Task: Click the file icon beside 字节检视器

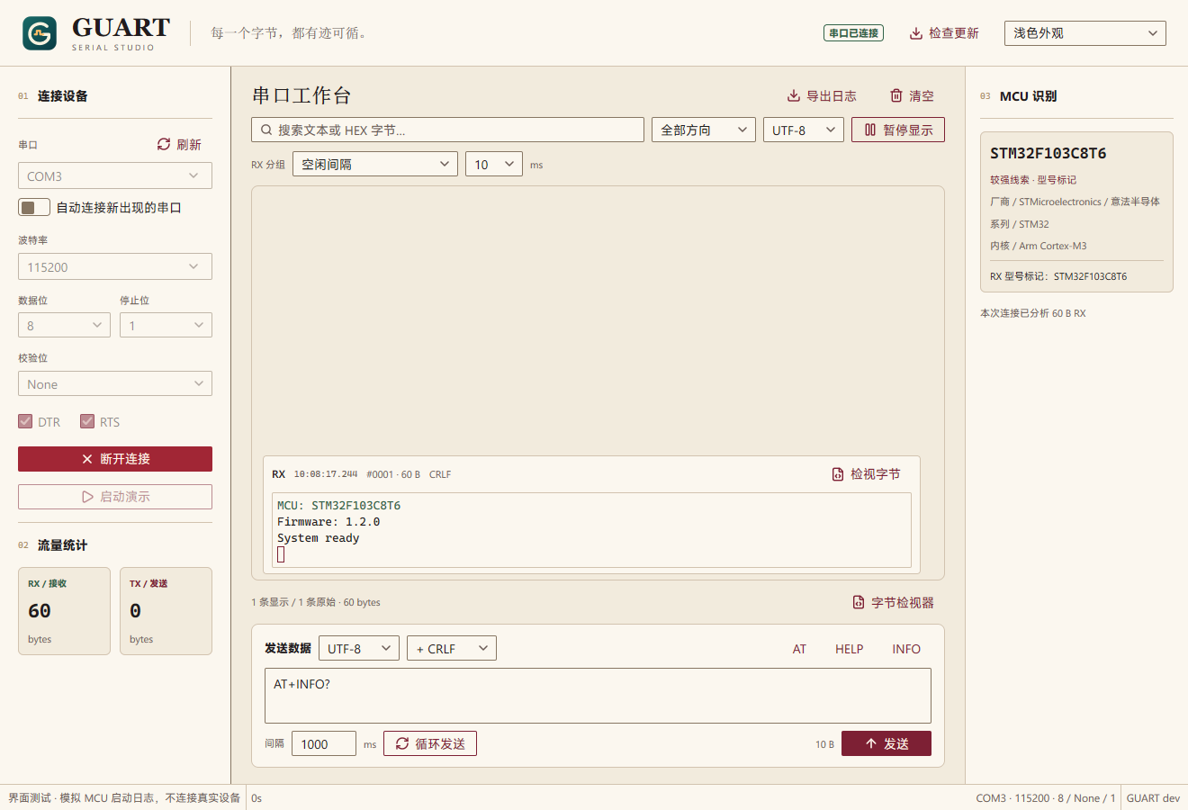Action: click(859, 602)
